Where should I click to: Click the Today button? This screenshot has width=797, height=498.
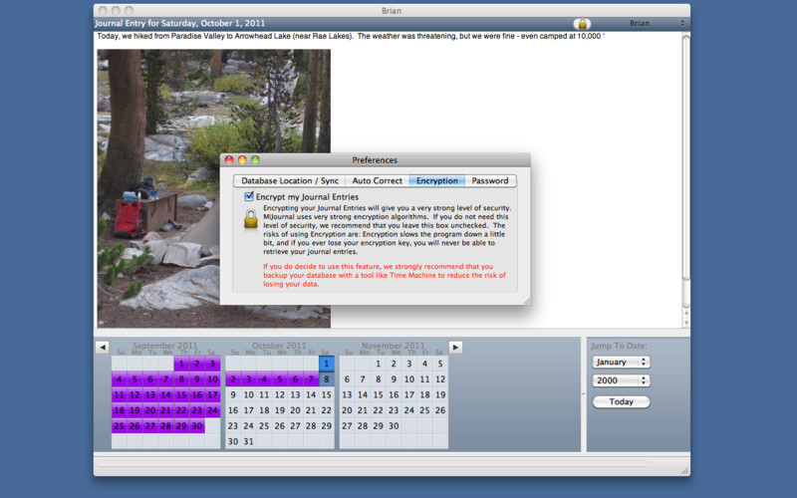pos(621,401)
